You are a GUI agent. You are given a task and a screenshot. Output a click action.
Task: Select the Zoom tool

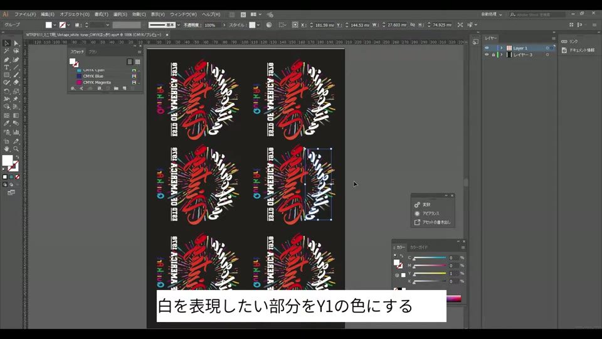[16, 149]
